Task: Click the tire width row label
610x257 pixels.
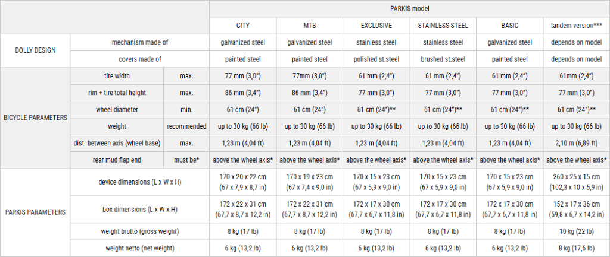Action: click(117, 77)
